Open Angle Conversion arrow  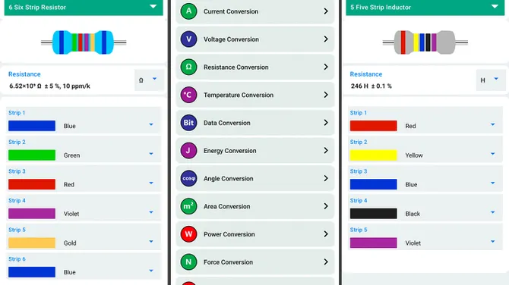pos(326,178)
